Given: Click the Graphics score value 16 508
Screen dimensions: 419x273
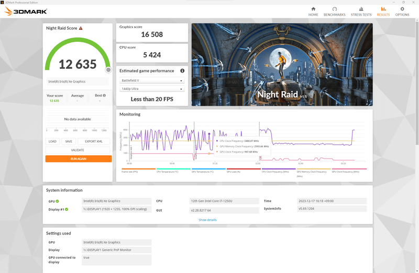Looking at the screenshot, I should pos(152,34).
